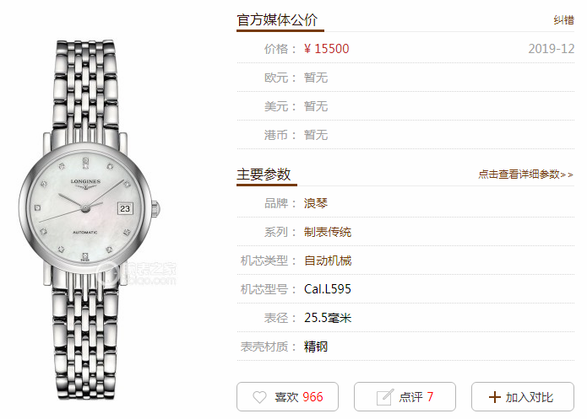Click the pencil edit icon for 点评
Image resolution: width=587 pixels, height=419 pixels.
click(385, 397)
